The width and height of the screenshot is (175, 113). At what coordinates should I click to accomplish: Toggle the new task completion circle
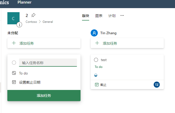pos(14,63)
